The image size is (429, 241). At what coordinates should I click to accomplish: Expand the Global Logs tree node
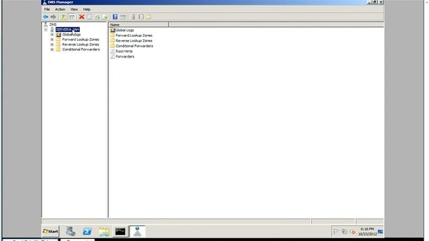(x=52, y=35)
